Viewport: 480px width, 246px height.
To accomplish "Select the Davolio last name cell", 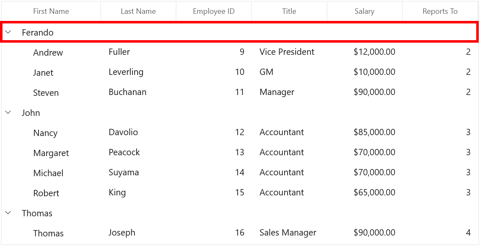I will [x=123, y=132].
